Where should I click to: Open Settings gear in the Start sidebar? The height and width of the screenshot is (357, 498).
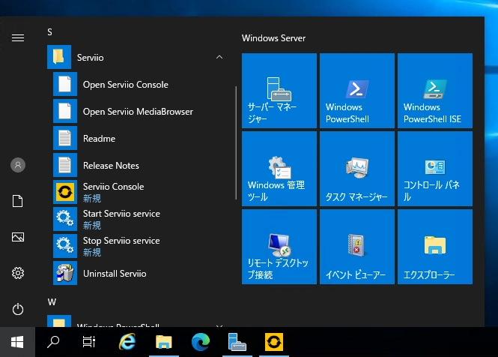tap(18, 273)
